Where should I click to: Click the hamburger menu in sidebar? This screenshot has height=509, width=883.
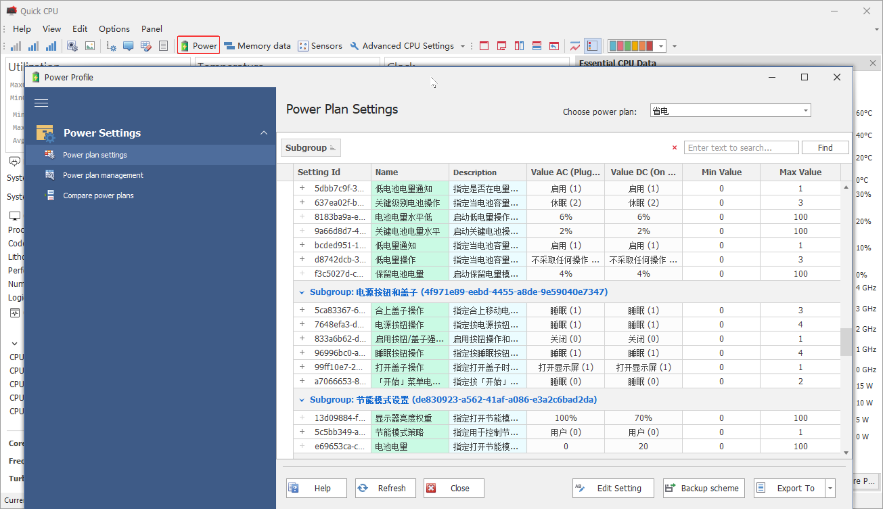pyautogui.click(x=41, y=103)
